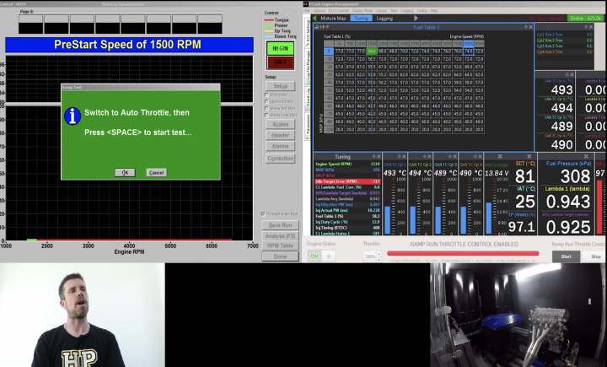607x367 pixels.
Task: Open the File menu in PCLink
Action: 307,11
